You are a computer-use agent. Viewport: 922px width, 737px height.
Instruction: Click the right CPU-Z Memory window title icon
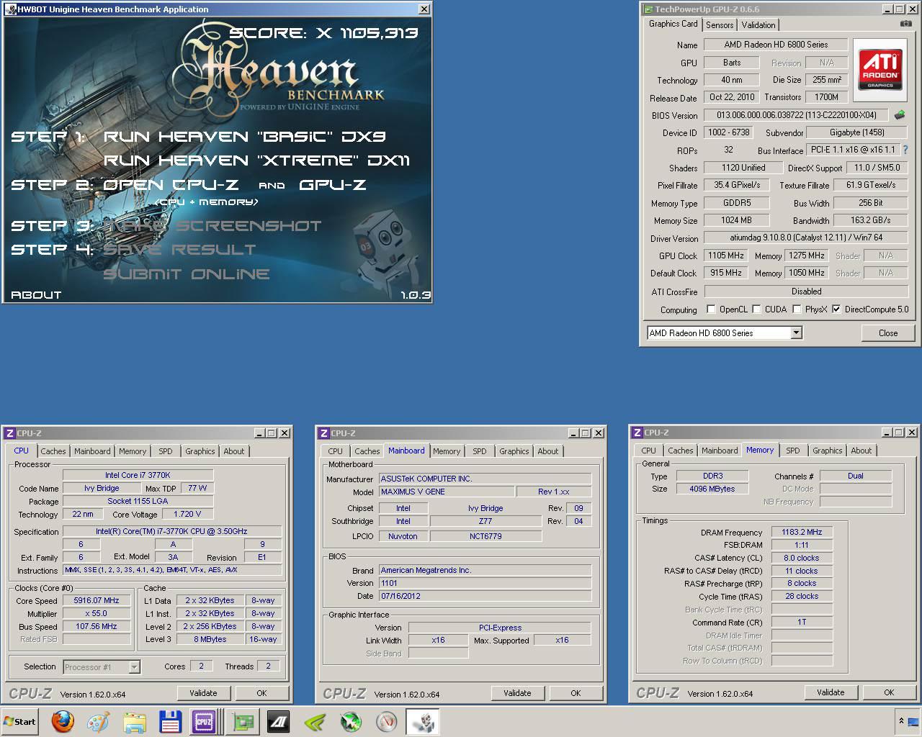(637, 433)
